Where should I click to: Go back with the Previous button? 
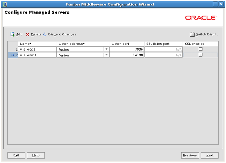click(190, 155)
